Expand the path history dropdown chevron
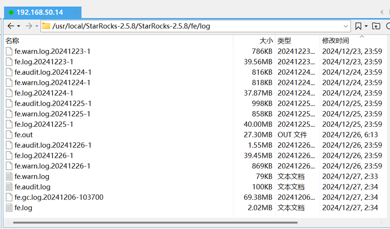 pyautogui.click(x=346, y=26)
